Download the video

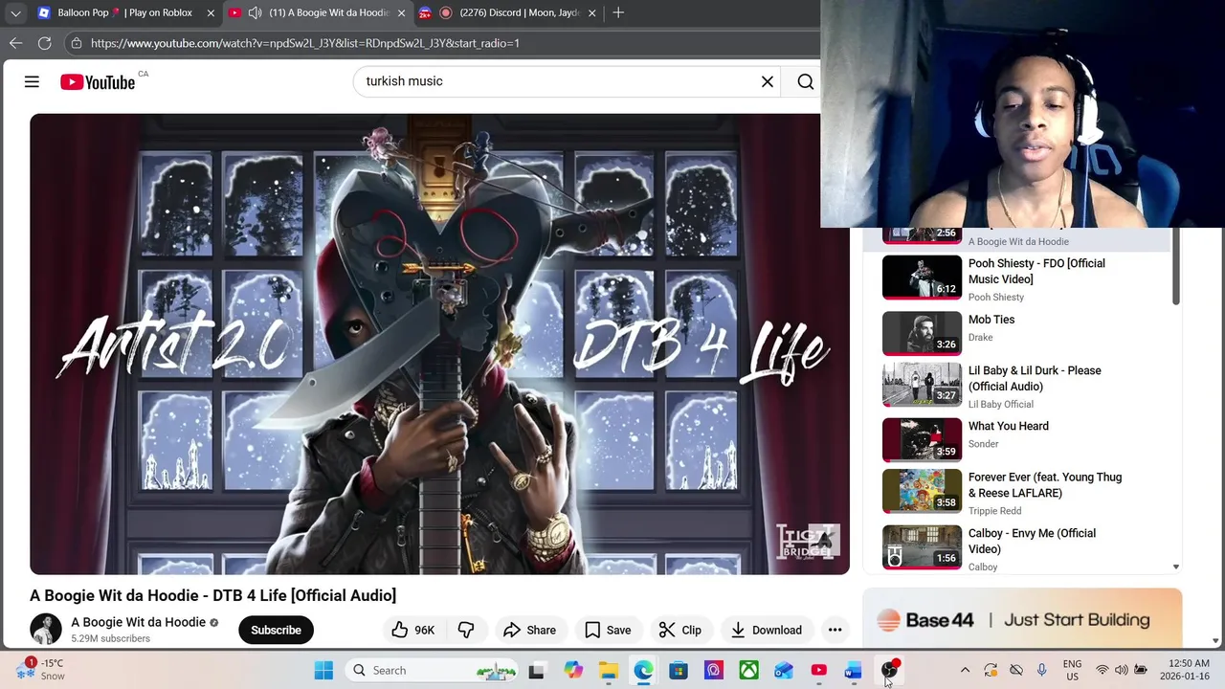point(766,630)
